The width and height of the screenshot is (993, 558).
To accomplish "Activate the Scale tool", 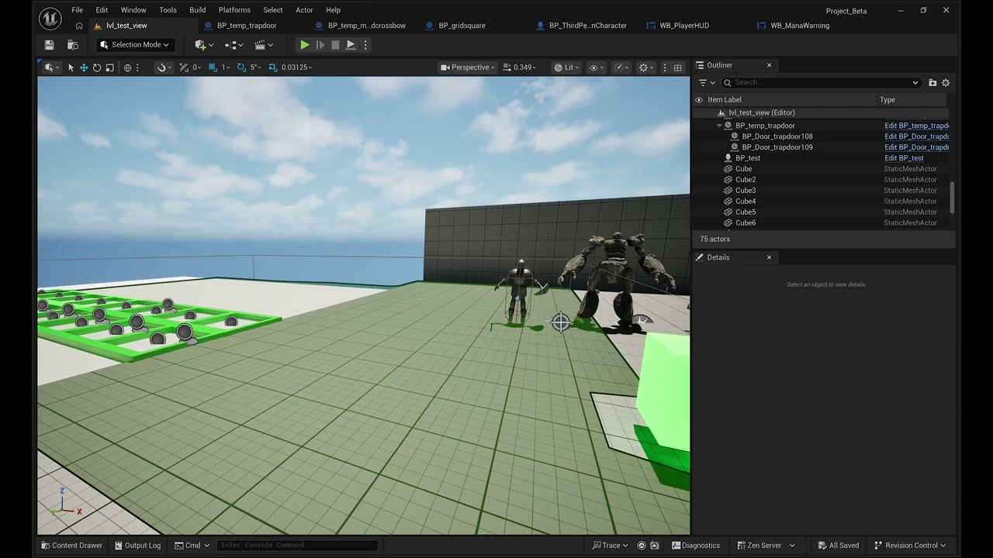I will click(110, 67).
